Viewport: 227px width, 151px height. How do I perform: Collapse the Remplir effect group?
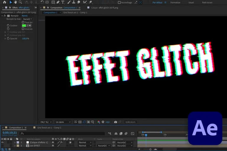[x=2, y=16]
